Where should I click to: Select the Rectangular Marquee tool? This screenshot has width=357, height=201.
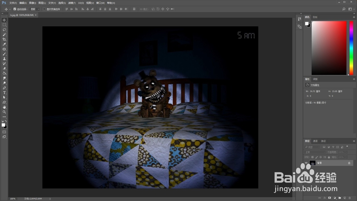point(4,25)
